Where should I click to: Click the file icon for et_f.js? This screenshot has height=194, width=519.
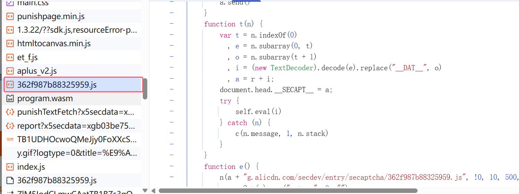[x=10, y=57]
